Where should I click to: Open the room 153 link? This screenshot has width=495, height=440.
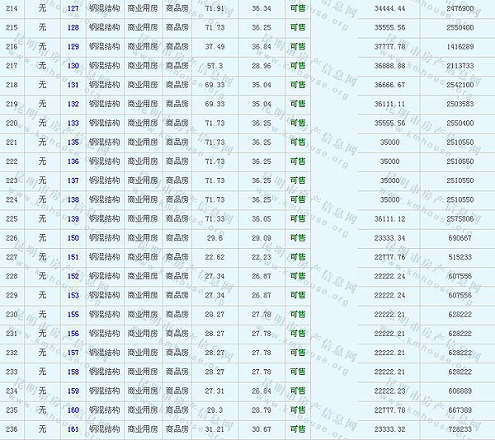coord(73,295)
